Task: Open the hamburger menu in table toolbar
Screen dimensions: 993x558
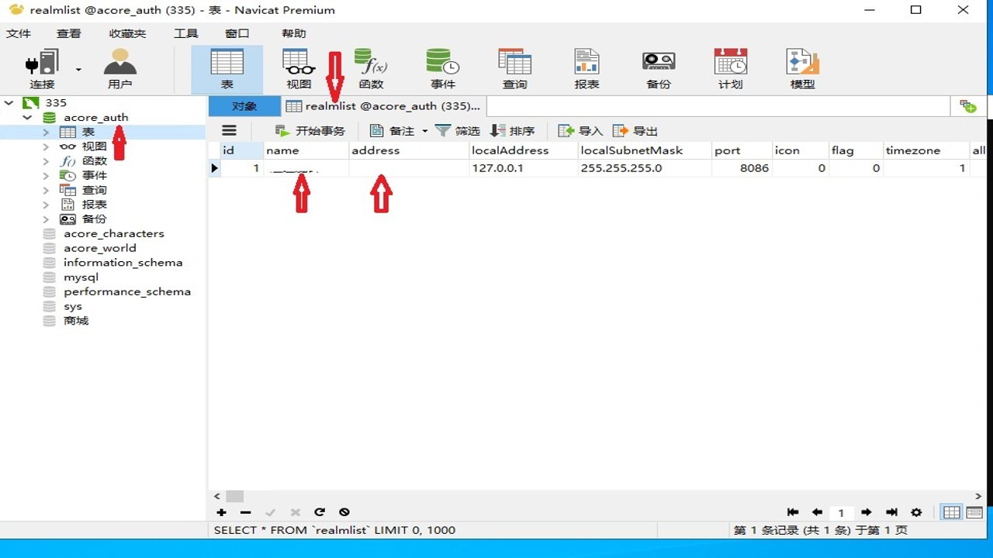Action: [229, 131]
